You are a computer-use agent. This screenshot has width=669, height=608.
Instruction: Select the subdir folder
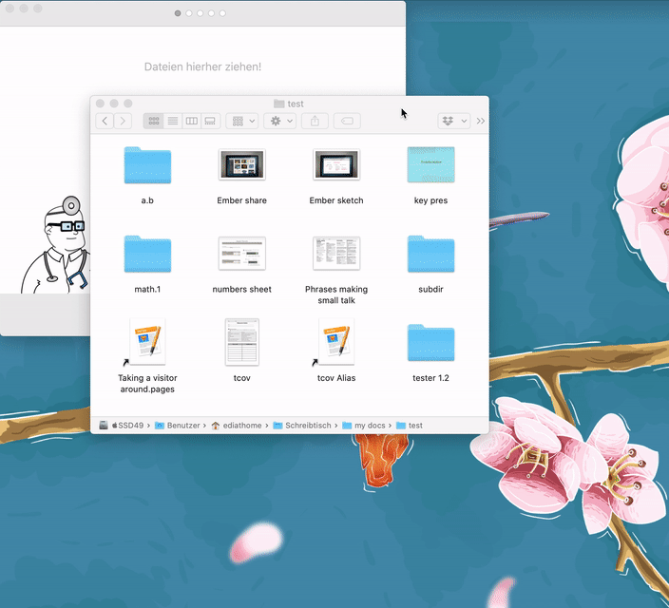[x=430, y=254]
